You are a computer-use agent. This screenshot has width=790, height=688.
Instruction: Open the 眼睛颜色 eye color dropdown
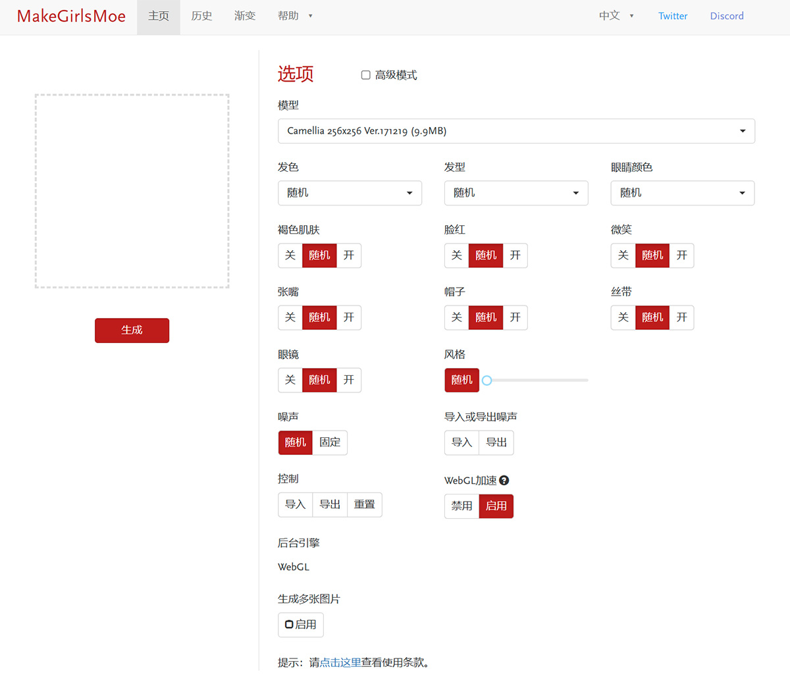(682, 193)
